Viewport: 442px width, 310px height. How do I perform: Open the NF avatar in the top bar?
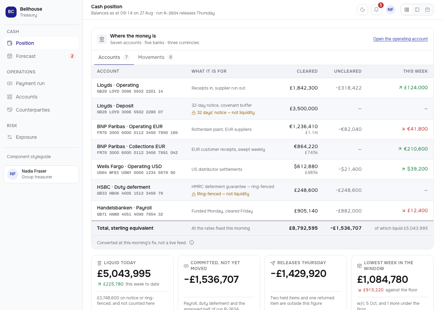click(391, 10)
